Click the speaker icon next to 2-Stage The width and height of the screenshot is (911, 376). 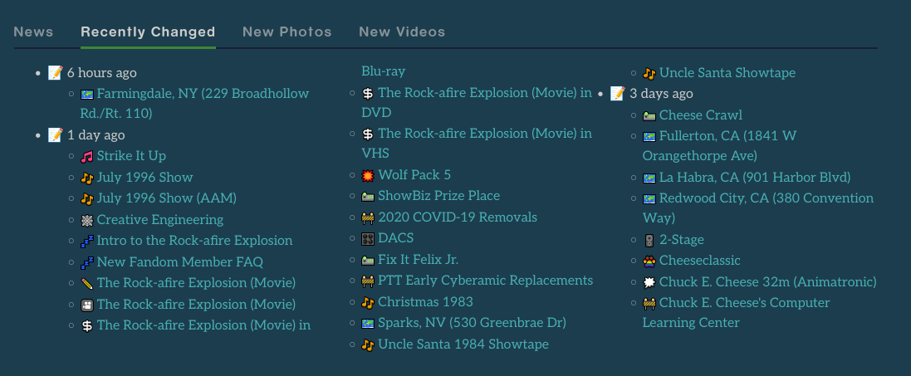[x=649, y=240]
